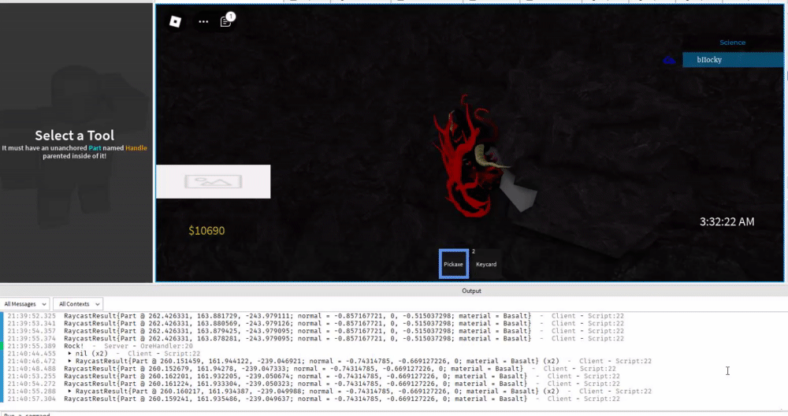Click the 21:40:54.272 log line
The height and width of the screenshot is (416, 788).
coord(314,384)
